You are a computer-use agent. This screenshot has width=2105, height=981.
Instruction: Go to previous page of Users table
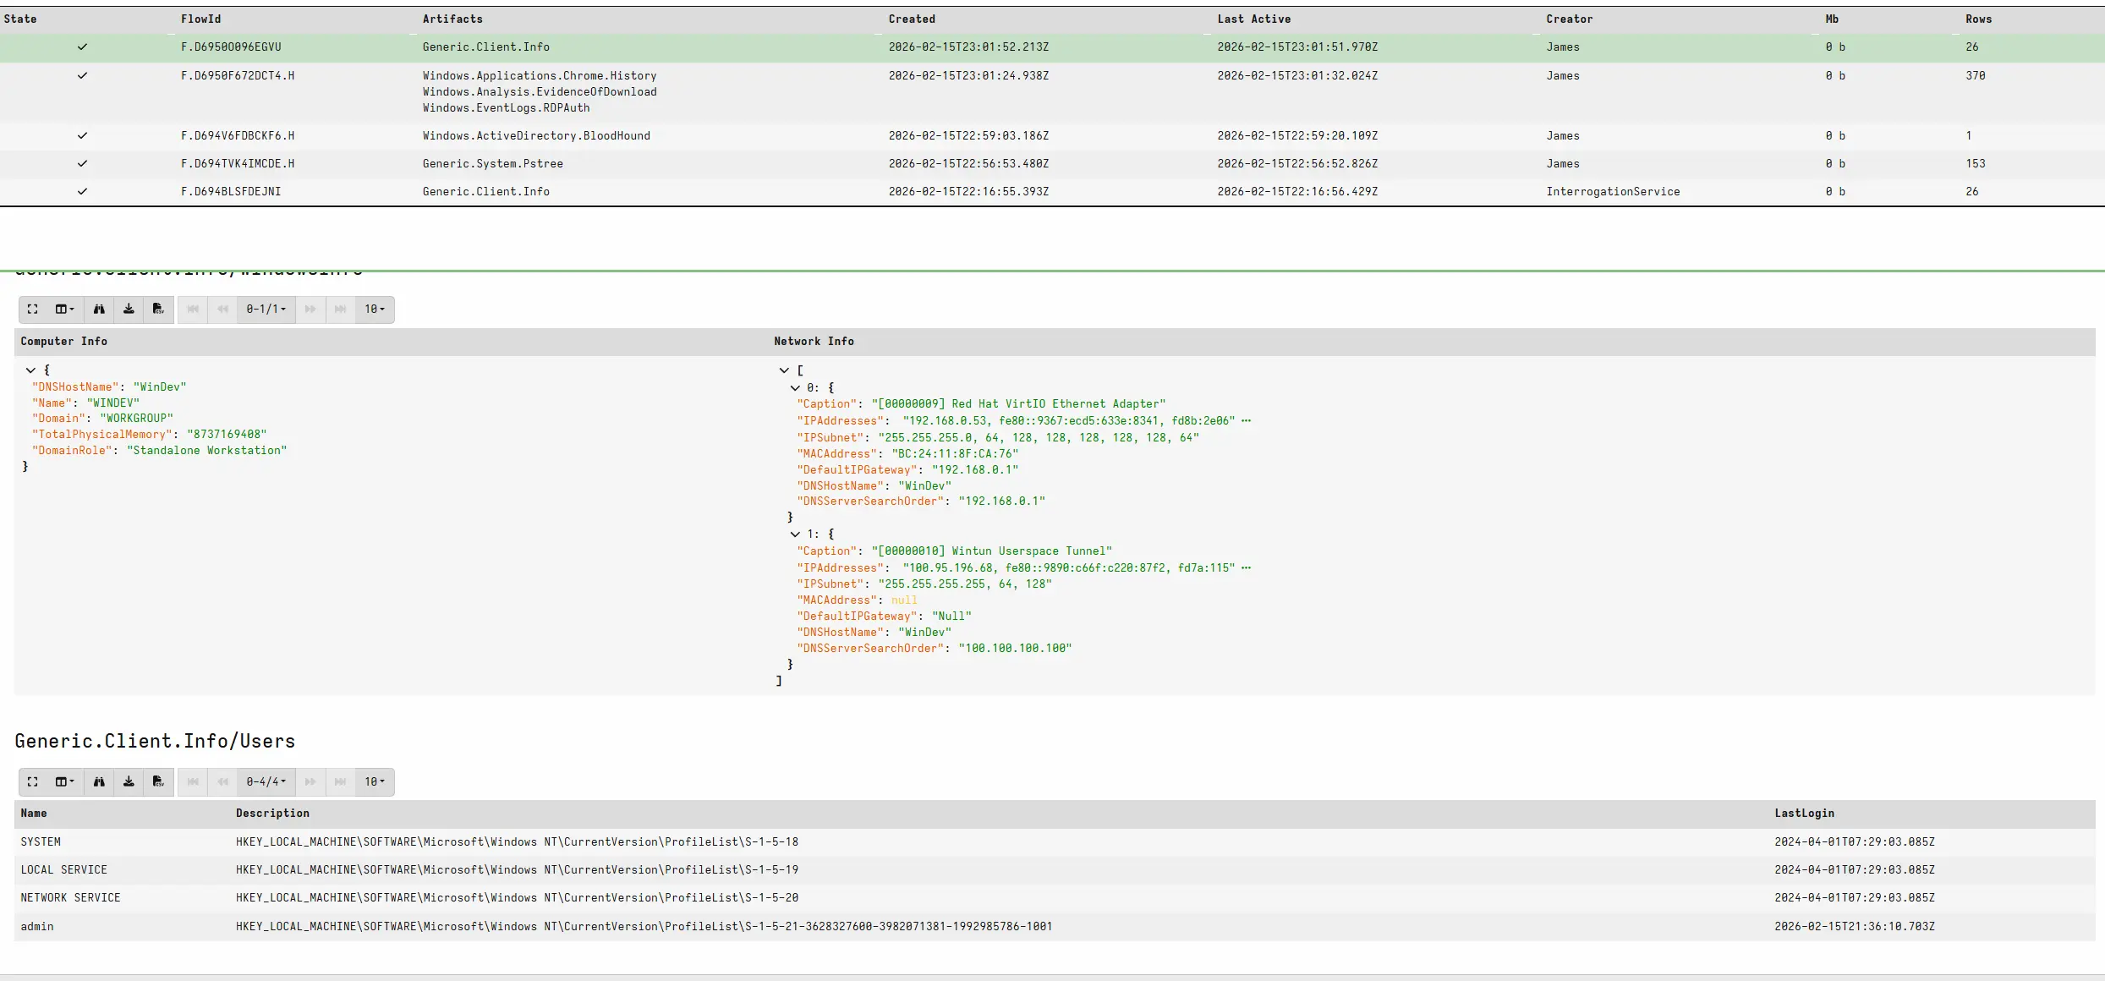pyautogui.click(x=222, y=782)
